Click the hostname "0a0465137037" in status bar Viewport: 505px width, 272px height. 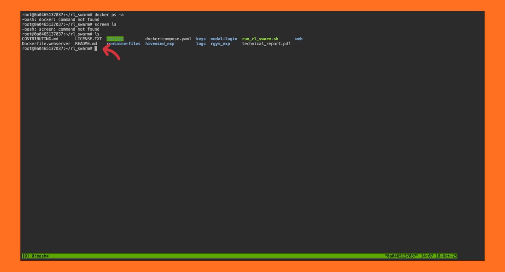[402, 256]
